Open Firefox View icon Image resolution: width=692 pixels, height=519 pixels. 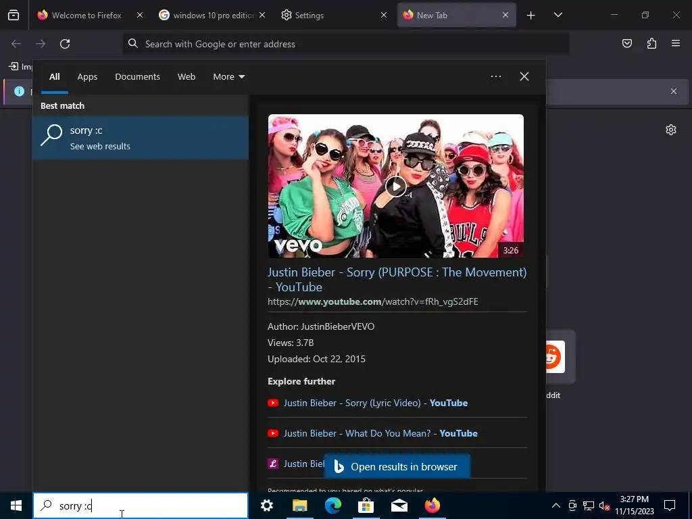click(x=14, y=15)
